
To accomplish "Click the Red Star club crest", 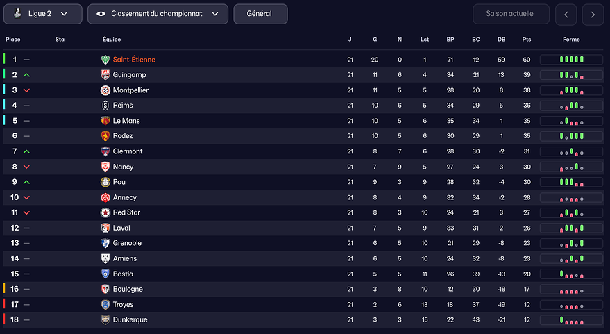I will click(x=105, y=212).
